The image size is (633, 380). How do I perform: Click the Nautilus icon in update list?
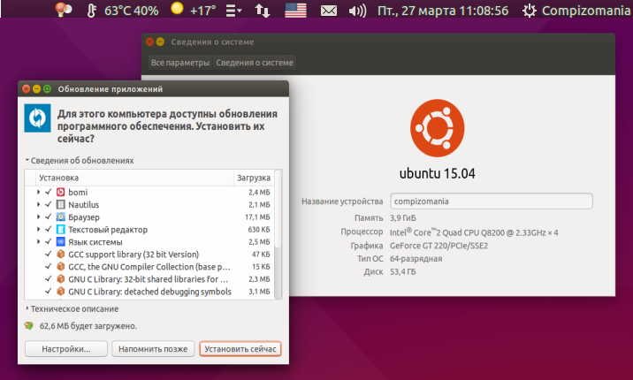[x=60, y=204]
